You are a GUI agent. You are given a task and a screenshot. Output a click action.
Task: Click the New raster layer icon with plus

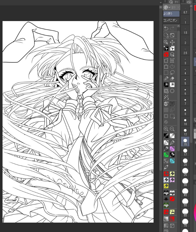point(166,104)
